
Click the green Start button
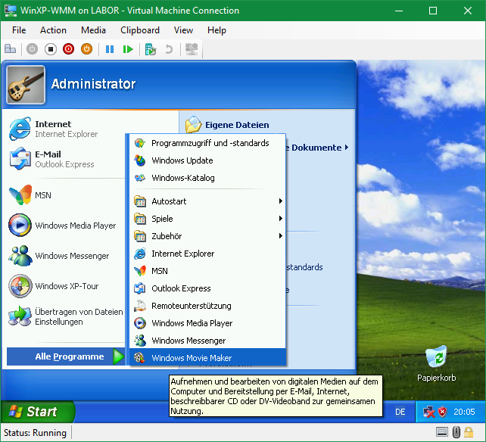pos(38,412)
